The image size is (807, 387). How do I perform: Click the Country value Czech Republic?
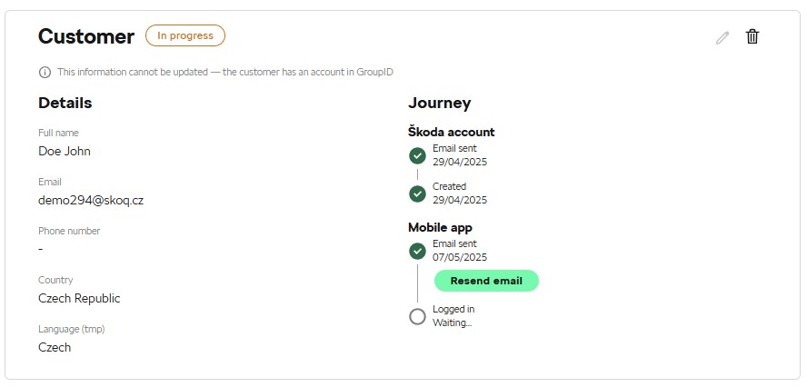[x=79, y=299]
